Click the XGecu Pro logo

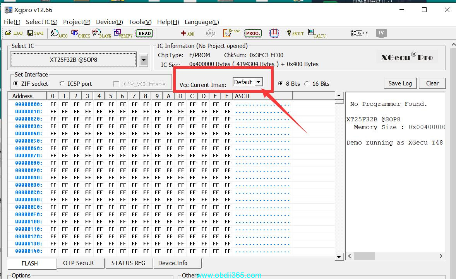407,57
